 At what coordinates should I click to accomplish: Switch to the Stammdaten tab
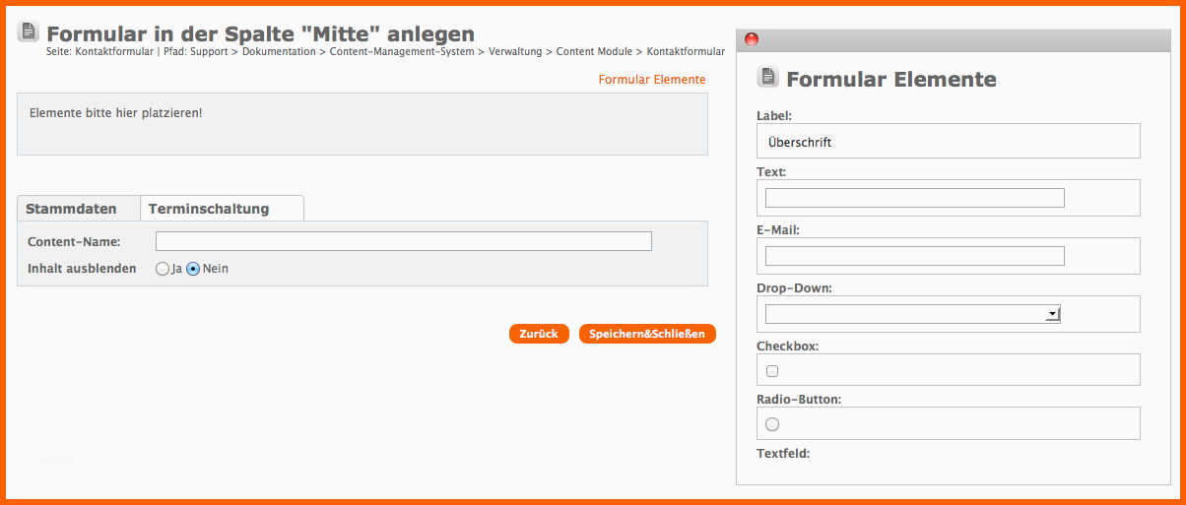71,209
